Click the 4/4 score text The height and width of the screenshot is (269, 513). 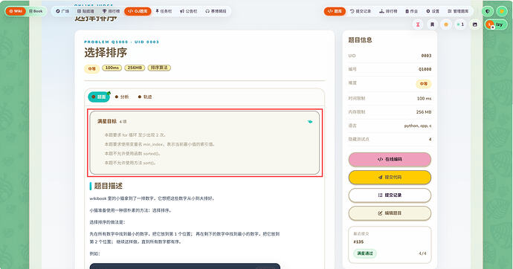coord(422,253)
